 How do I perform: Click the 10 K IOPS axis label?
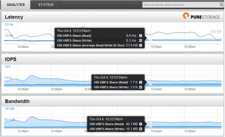(8, 66)
